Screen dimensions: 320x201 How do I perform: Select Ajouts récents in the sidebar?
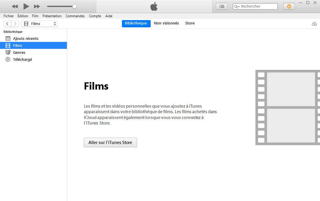[x=33, y=39]
